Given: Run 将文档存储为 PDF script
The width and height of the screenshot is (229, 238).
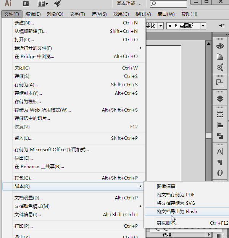Looking at the screenshot, I should (x=187, y=194).
